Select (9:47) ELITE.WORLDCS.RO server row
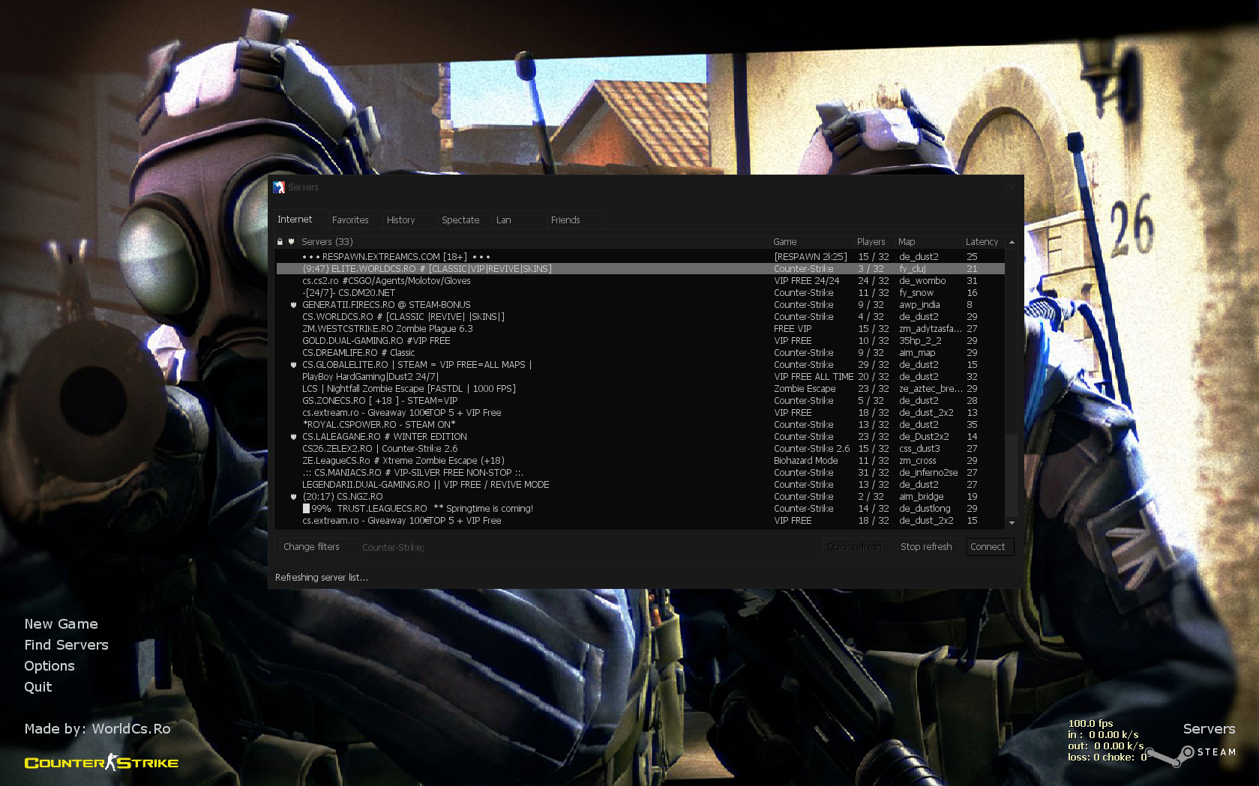This screenshot has width=1259, height=786. [640, 269]
